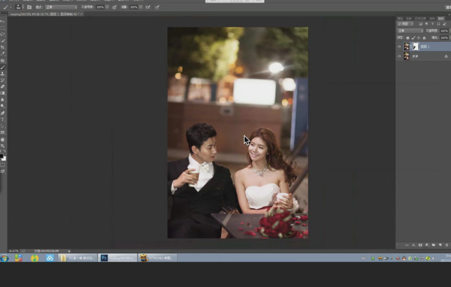
Task: Toggle lock transparent pixels in Layers panel
Action: pos(408,38)
